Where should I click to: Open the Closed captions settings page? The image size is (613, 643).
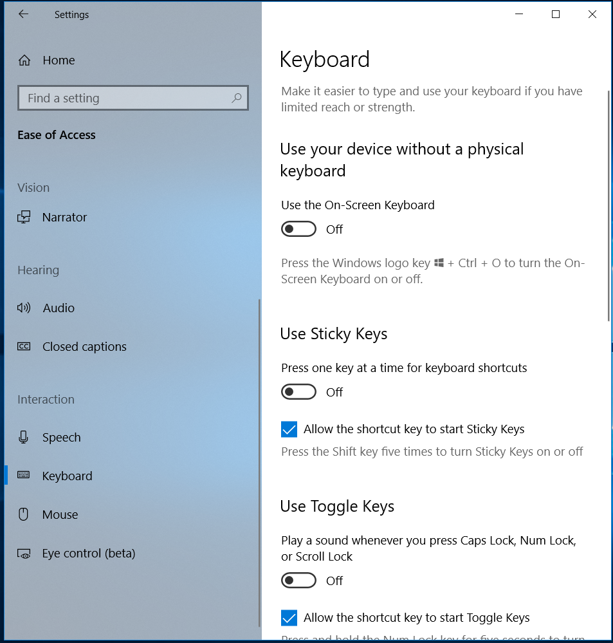click(84, 347)
